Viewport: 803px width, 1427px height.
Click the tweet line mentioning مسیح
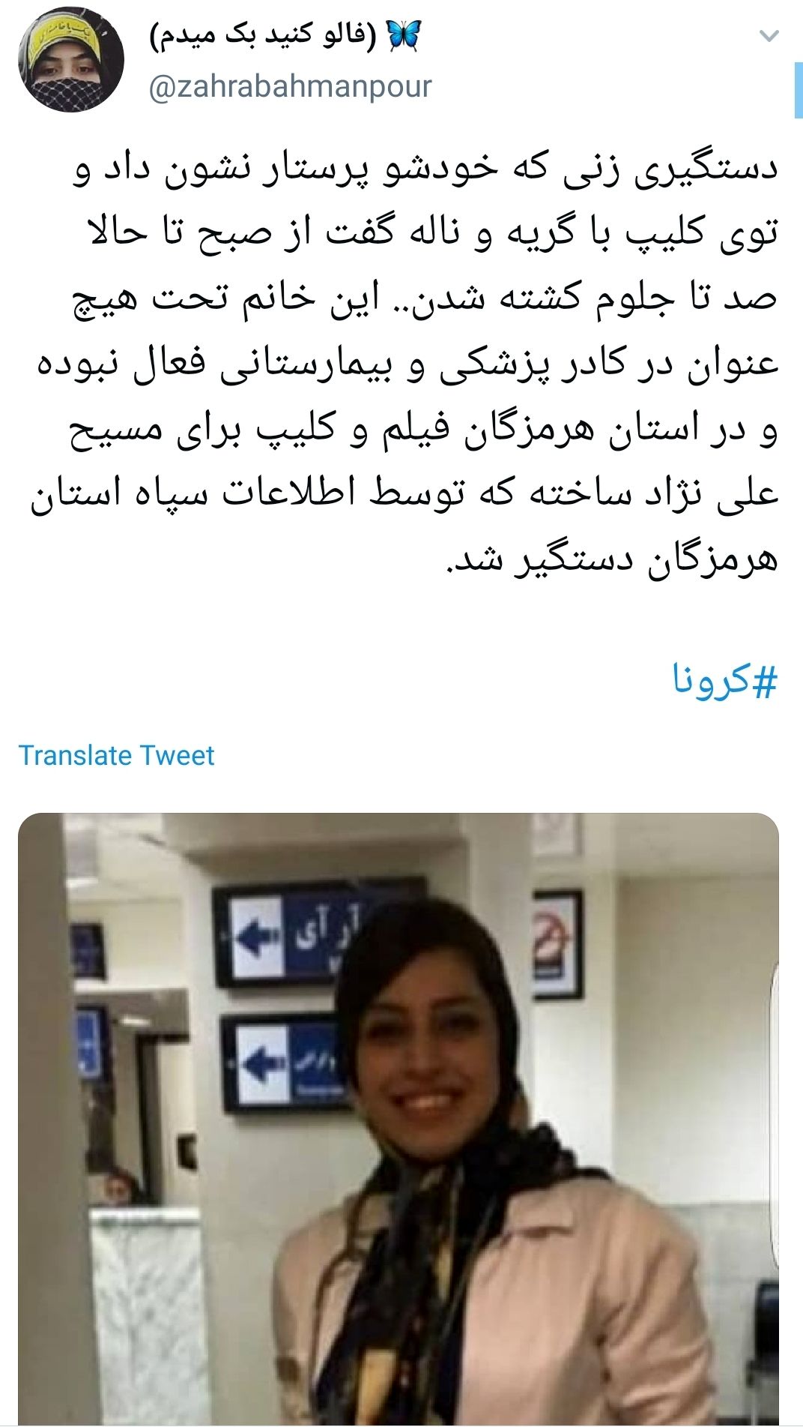[x=424, y=430]
